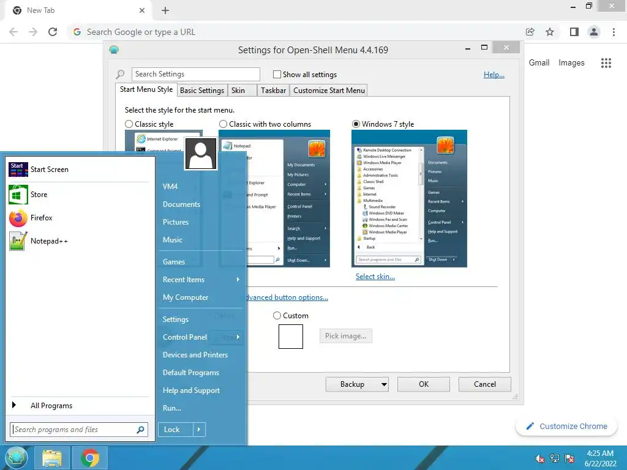Open the Chrome profile avatar
The width and height of the screenshot is (627, 470).
coord(594,32)
